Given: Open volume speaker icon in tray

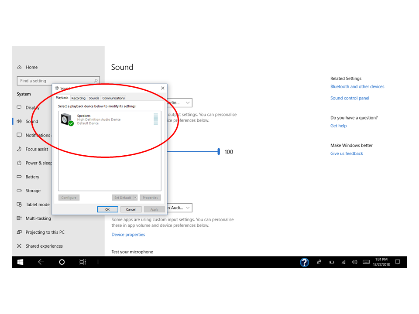Looking at the screenshot, I should [354, 262].
